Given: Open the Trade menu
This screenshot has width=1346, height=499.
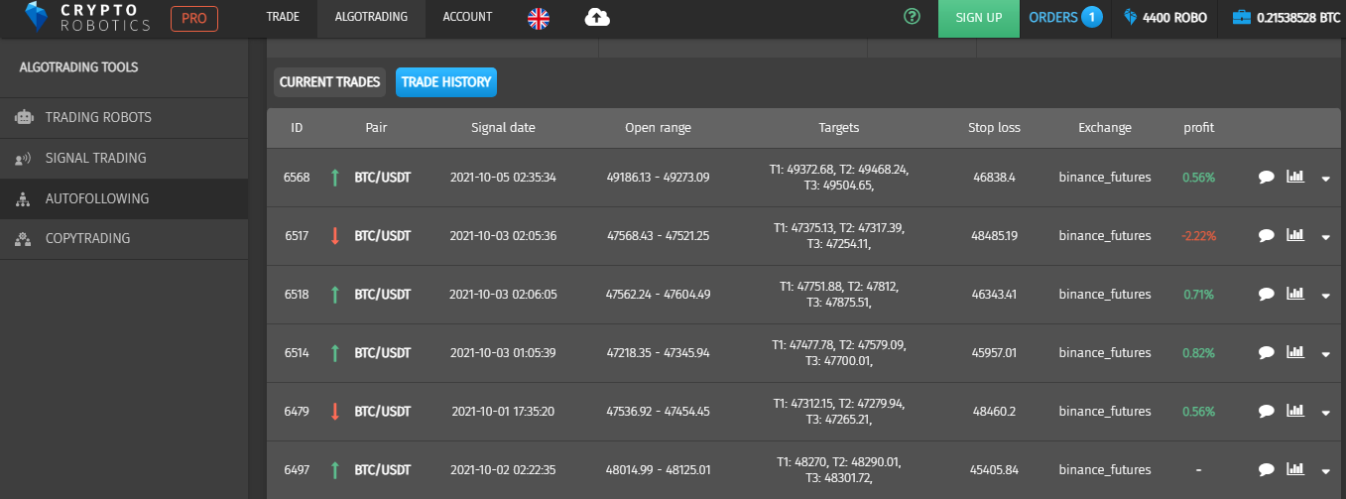Looking at the screenshot, I should pos(283,17).
